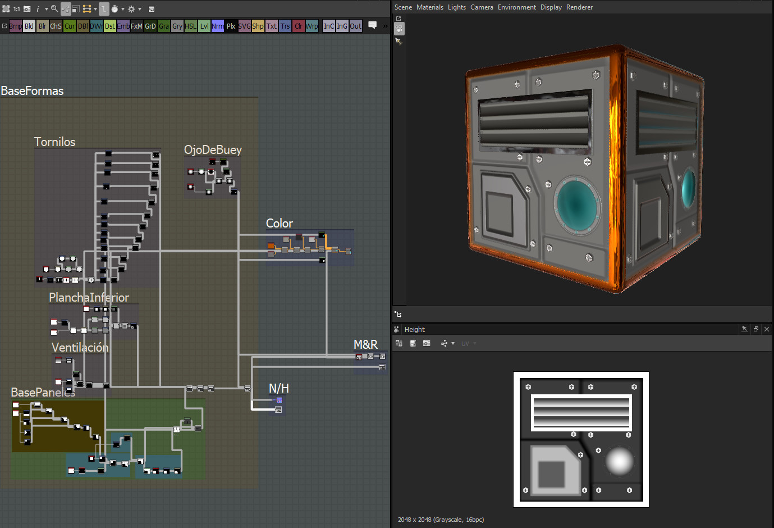The image size is (774, 528).
Task: Open the Renderer menu
Action: coord(580,7)
